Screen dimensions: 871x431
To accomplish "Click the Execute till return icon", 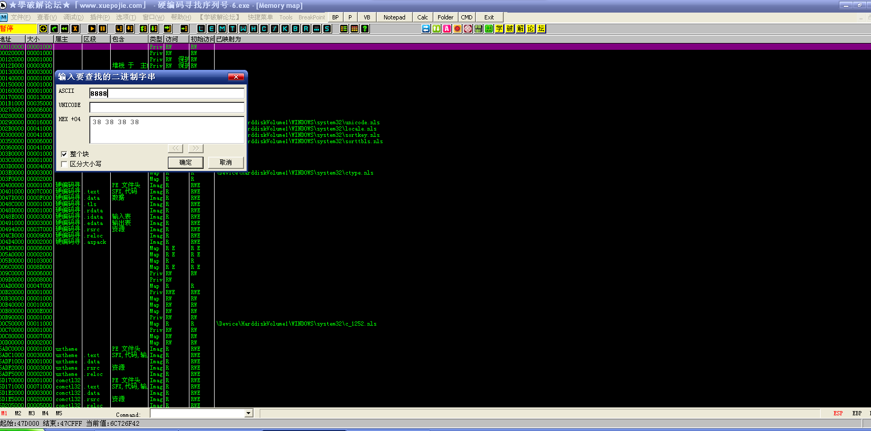I will point(168,29).
